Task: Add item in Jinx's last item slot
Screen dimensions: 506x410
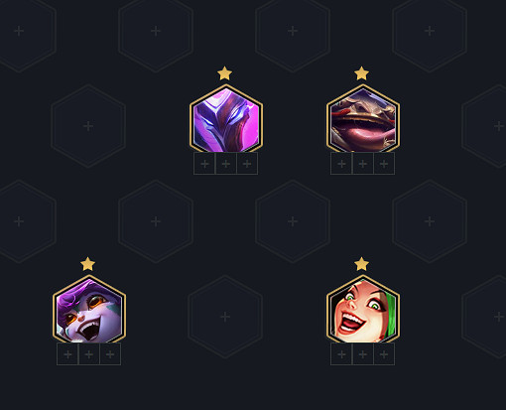Action: coord(384,354)
